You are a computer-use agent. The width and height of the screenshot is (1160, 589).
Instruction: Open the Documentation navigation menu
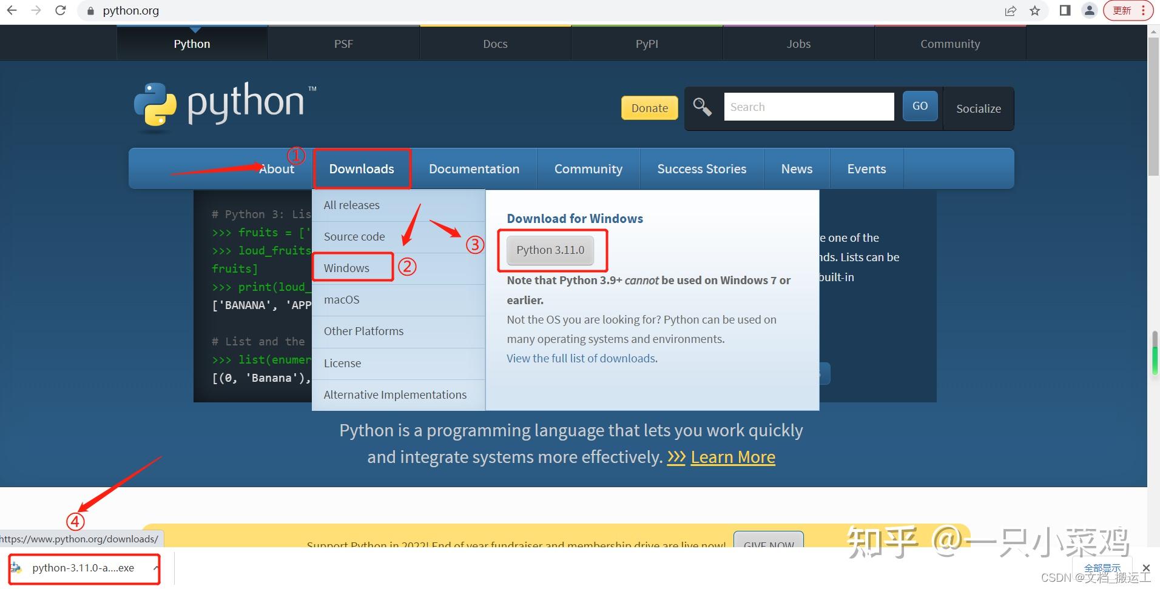point(474,169)
